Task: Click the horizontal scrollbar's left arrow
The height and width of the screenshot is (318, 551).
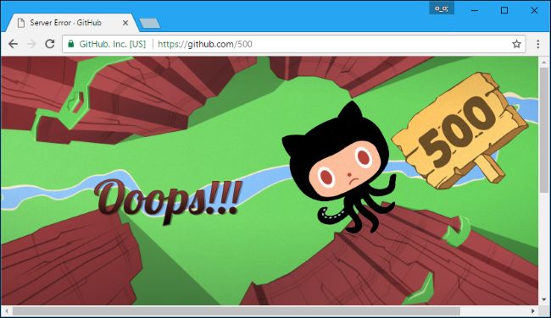Action: [6, 311]
